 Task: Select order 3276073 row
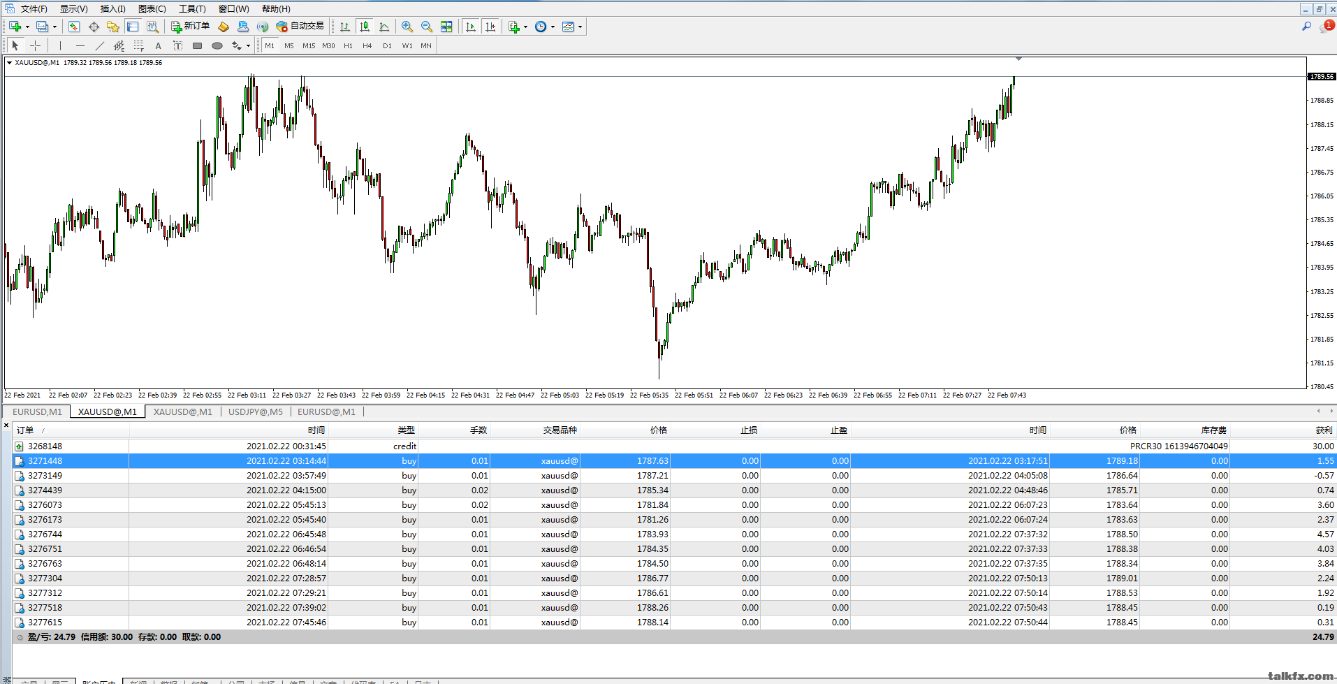click(674, 505)
